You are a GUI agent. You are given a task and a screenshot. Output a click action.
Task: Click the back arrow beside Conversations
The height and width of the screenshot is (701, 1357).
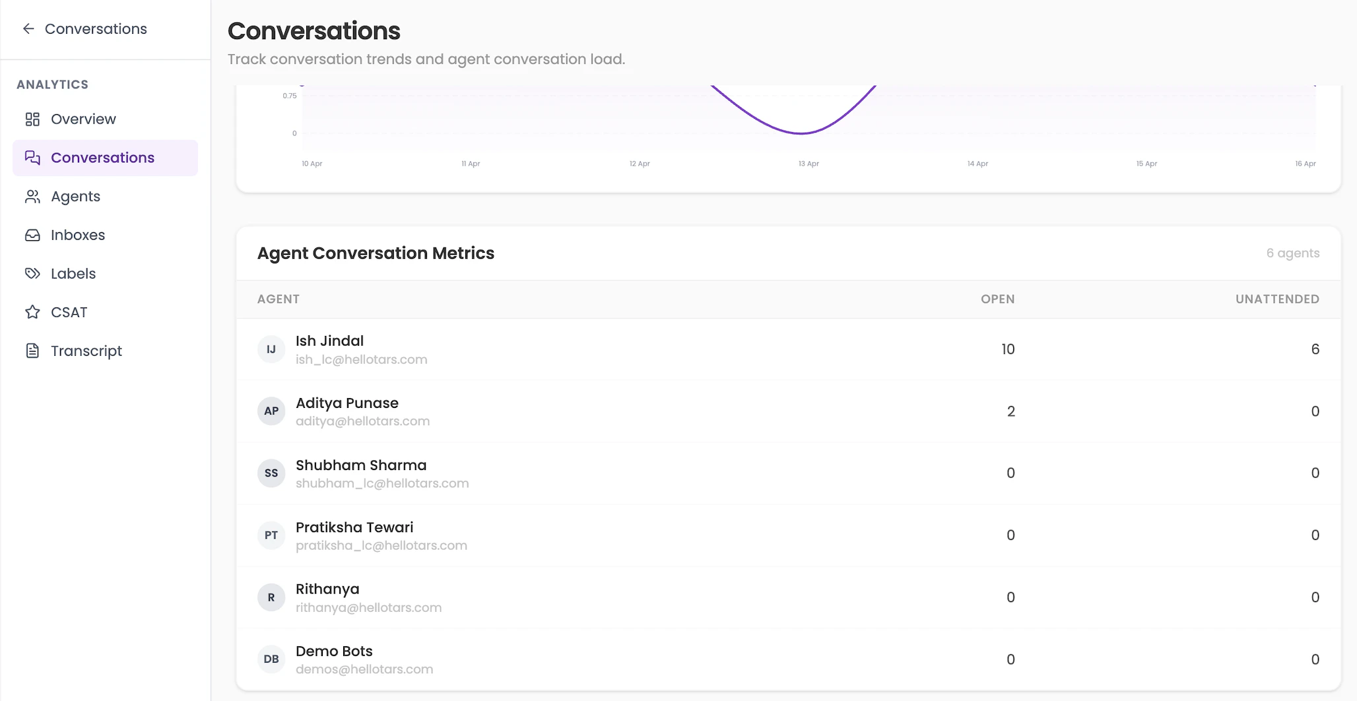pyautogui.click(x=27, y=28)
